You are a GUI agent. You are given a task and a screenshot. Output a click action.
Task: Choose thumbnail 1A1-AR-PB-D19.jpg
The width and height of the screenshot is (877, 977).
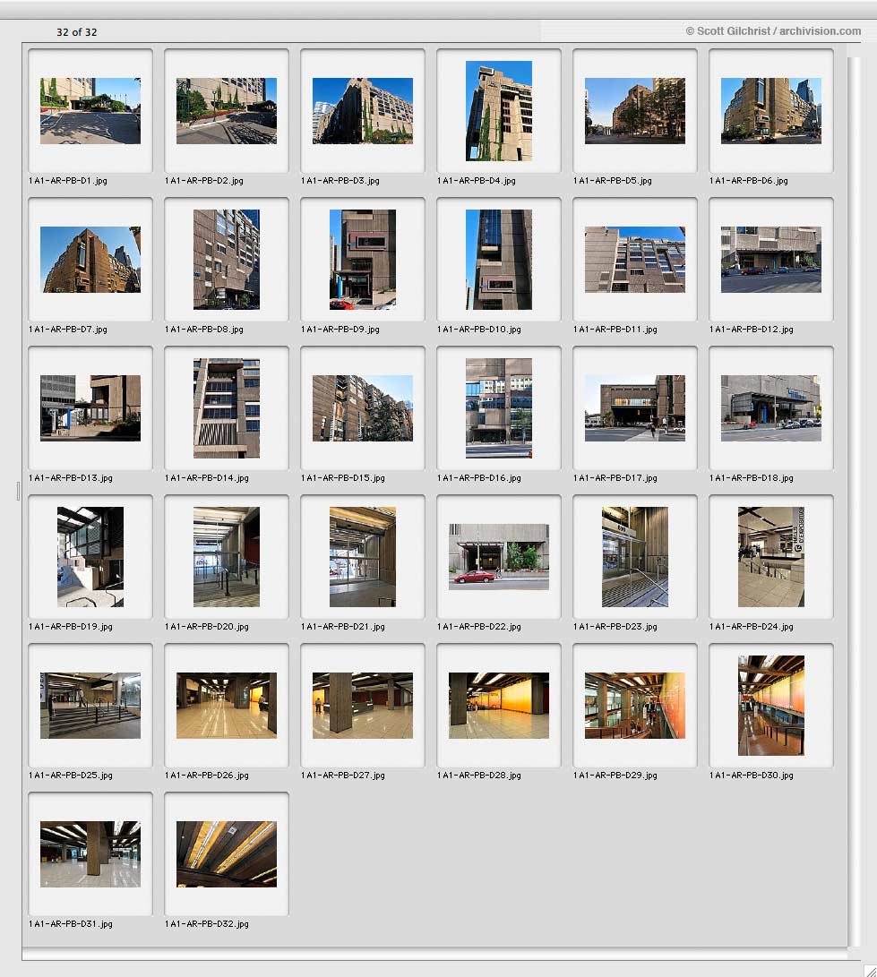[x=90, y=557]
